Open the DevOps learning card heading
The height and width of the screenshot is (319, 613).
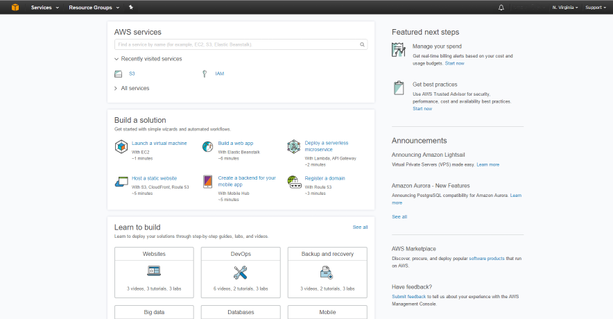(241, 254)
